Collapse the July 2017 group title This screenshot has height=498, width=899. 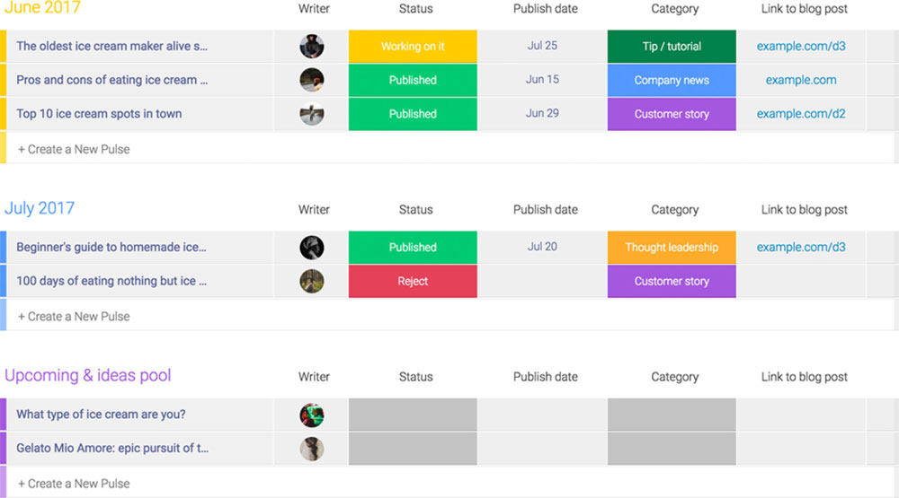[40, 208]
